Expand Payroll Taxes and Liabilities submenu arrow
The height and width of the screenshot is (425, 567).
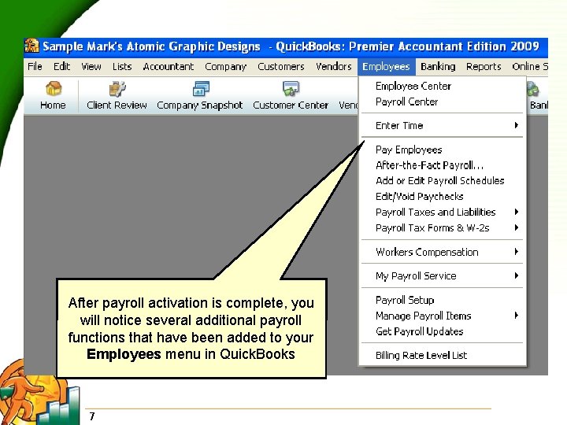(x=517, y=212)
